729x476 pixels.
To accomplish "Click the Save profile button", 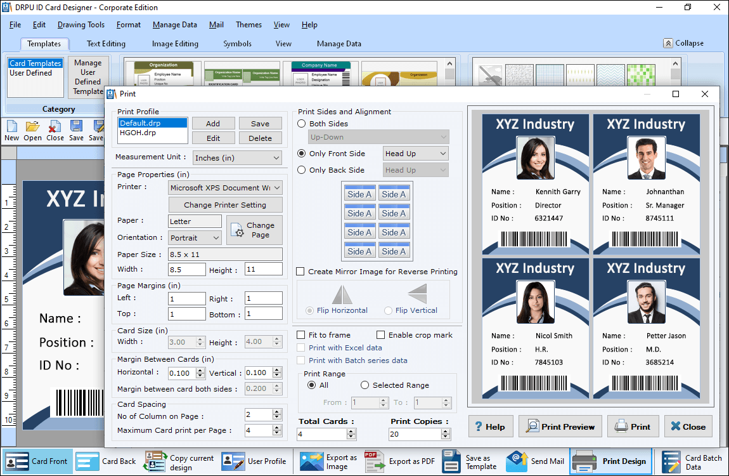I will coord(261,123).
